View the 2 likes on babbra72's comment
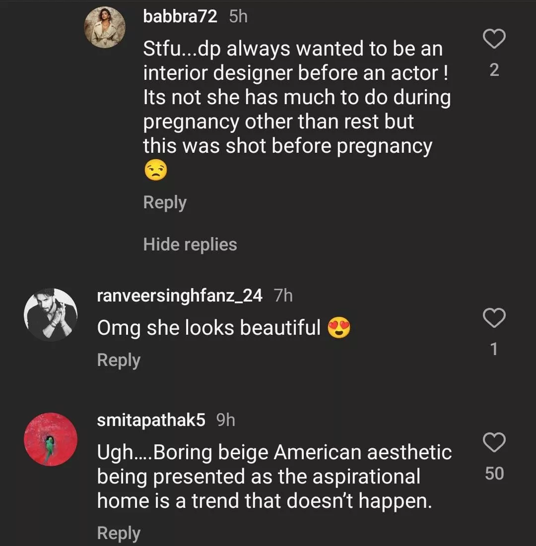This screenshot has height=546, width=536. click(x=494, y=70)
